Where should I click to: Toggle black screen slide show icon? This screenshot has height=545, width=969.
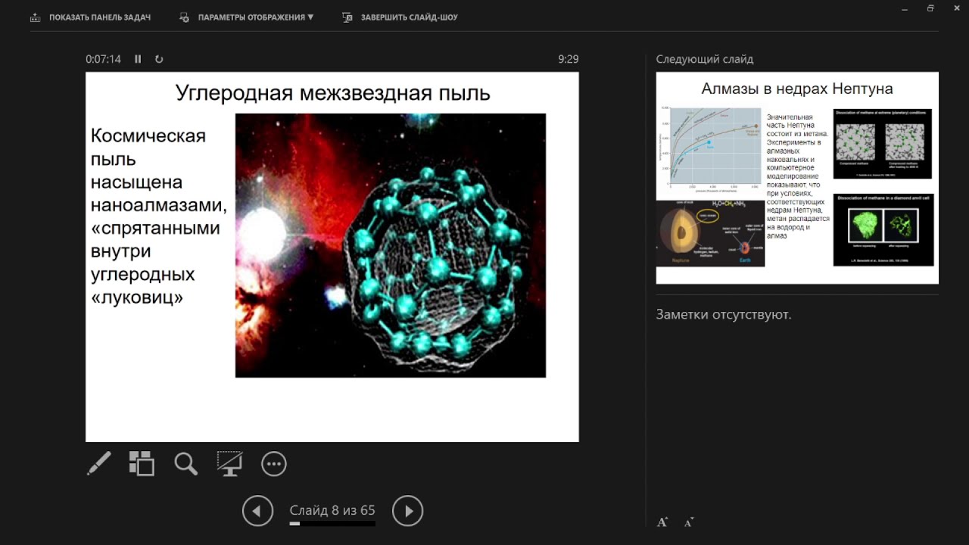229,464
